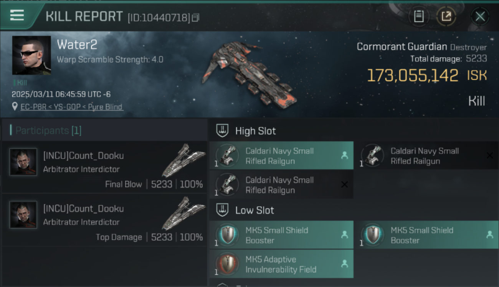Select the left MK5 Small Shield Booster

(x=281, y=235)
